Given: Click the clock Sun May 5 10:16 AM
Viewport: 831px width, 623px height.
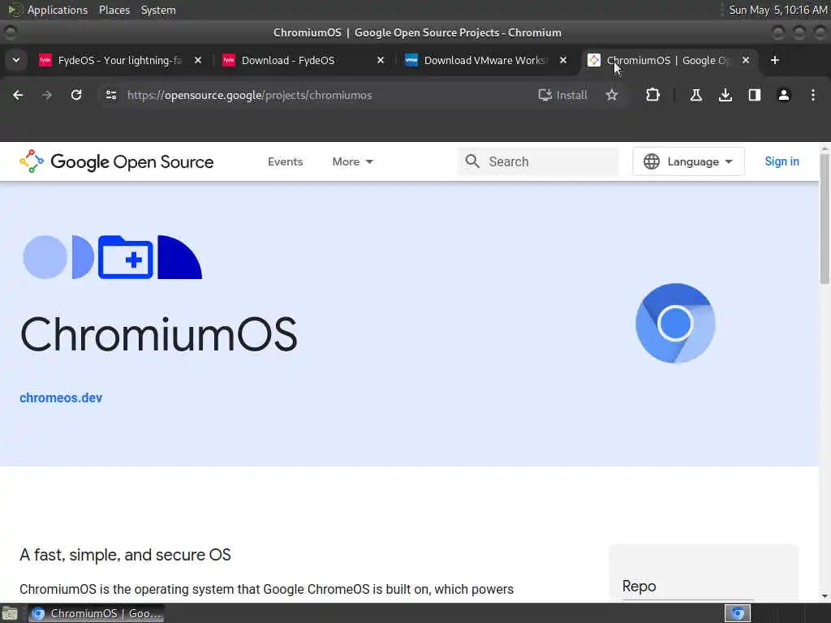Looking at the screenshot, I should point(777,10).
